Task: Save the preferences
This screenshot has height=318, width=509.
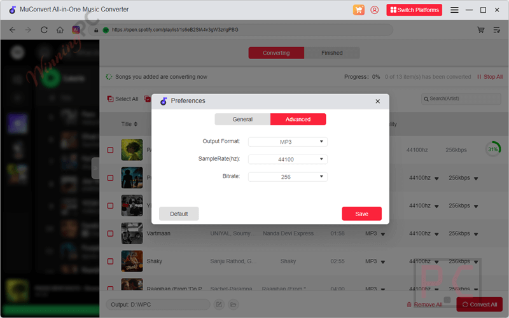Action: (x=361, y=214)
